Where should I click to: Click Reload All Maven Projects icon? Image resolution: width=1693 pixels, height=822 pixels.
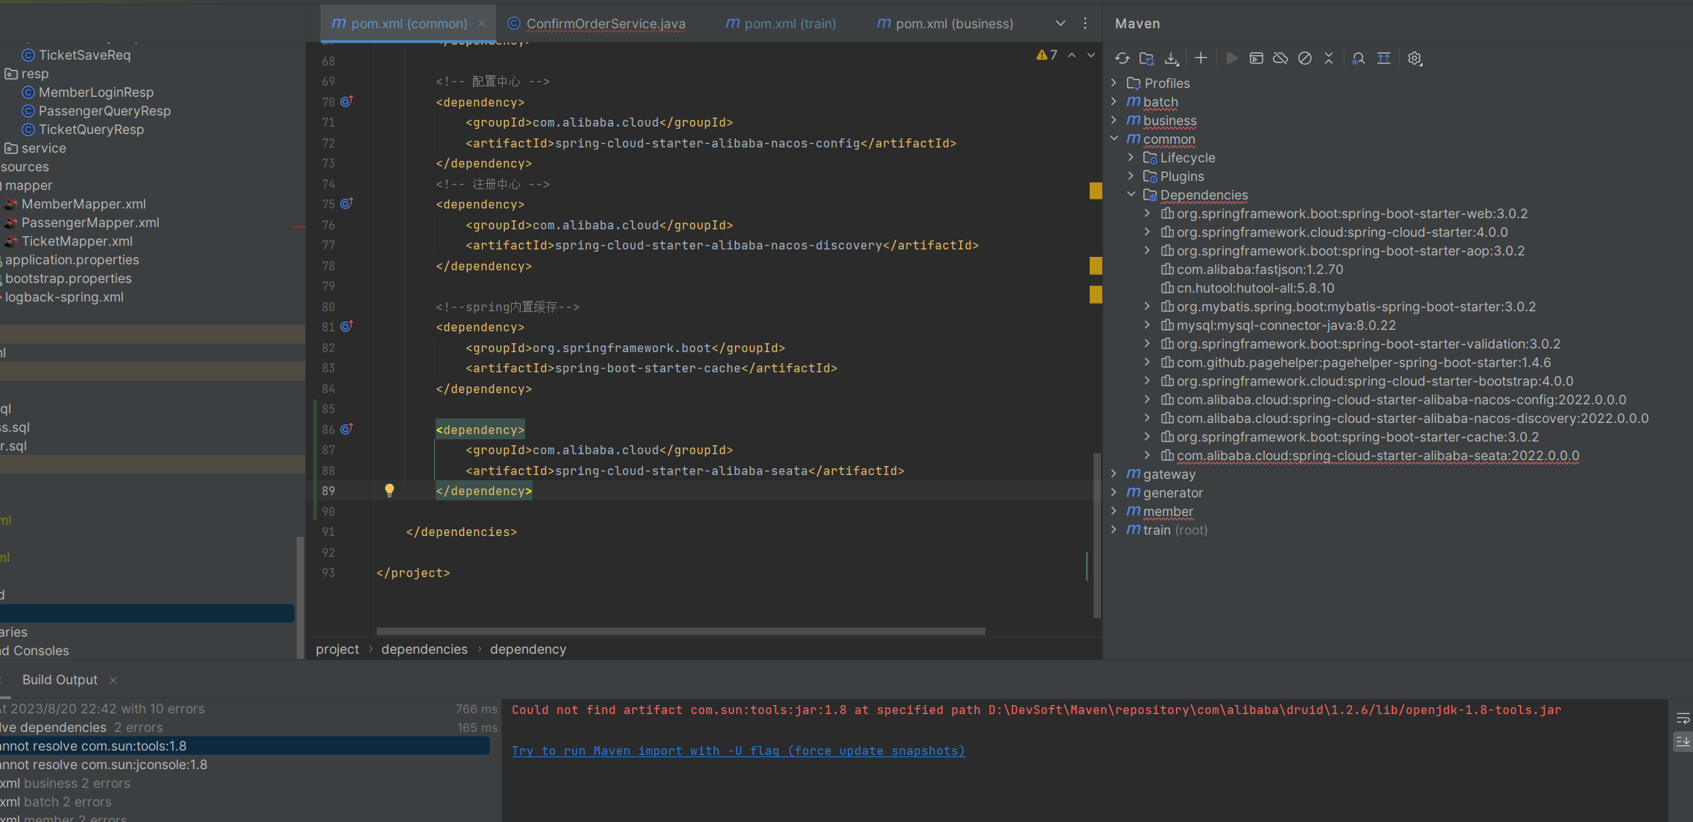(1122, 58)
